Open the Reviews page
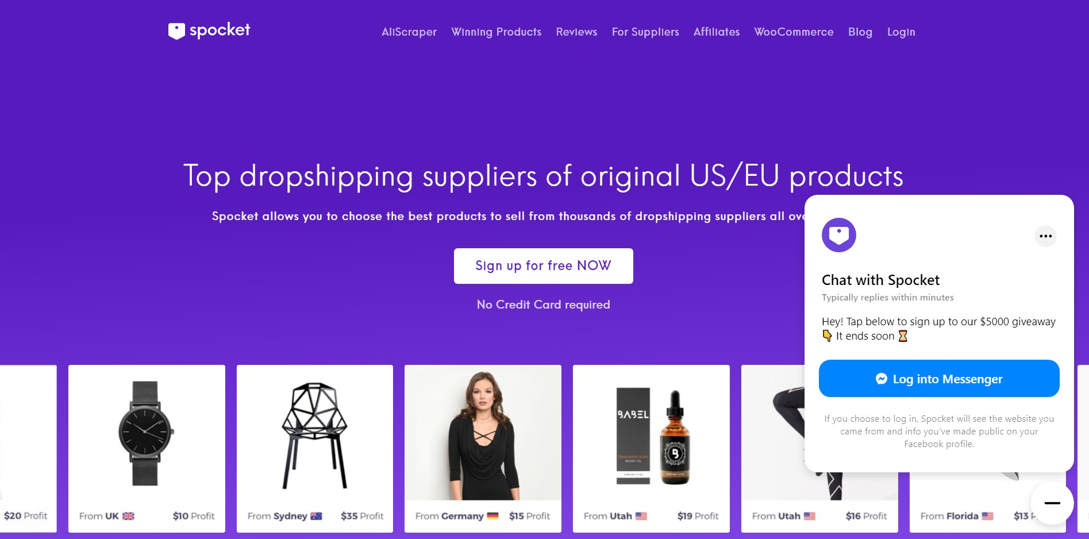The width and height of the screenshot is (1089, 539). (576, 32)
